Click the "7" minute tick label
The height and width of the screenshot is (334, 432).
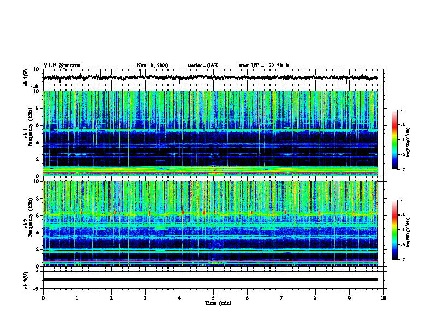tap(281, 298)
